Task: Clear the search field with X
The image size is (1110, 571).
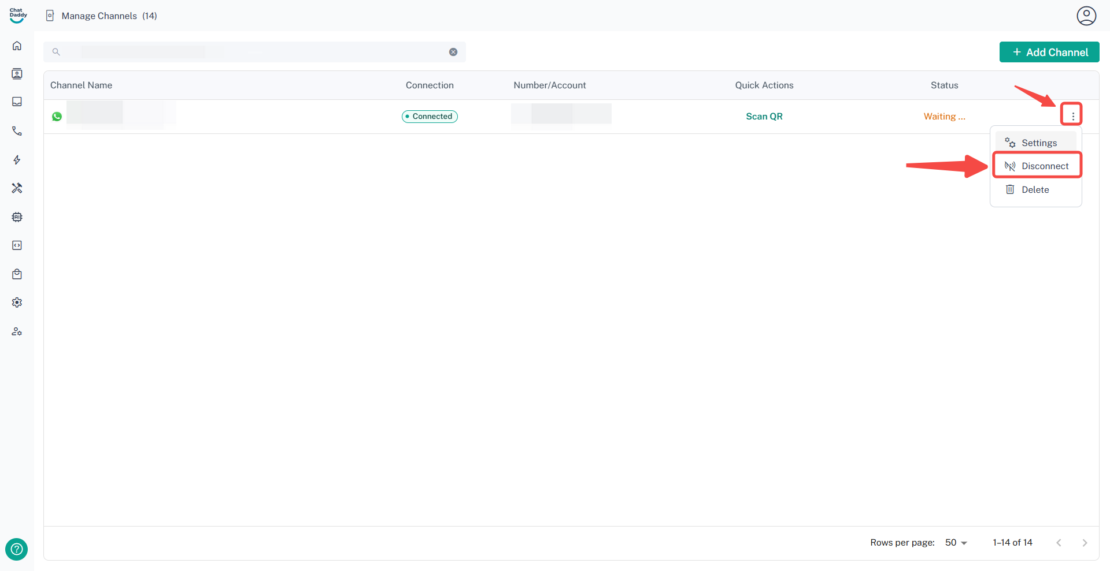Action: tap(453, 52)
